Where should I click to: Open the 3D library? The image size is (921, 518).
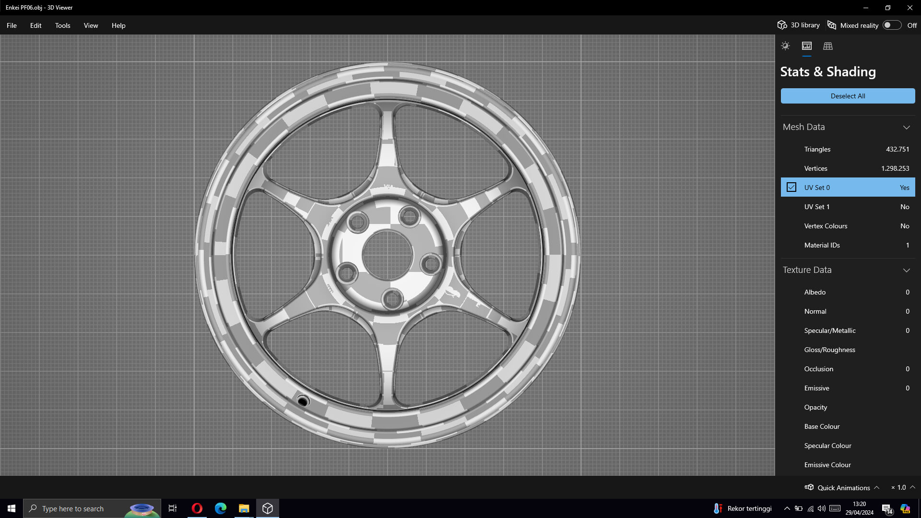tap(799, 25)
